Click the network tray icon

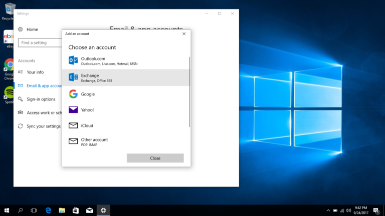coord(342,210)
